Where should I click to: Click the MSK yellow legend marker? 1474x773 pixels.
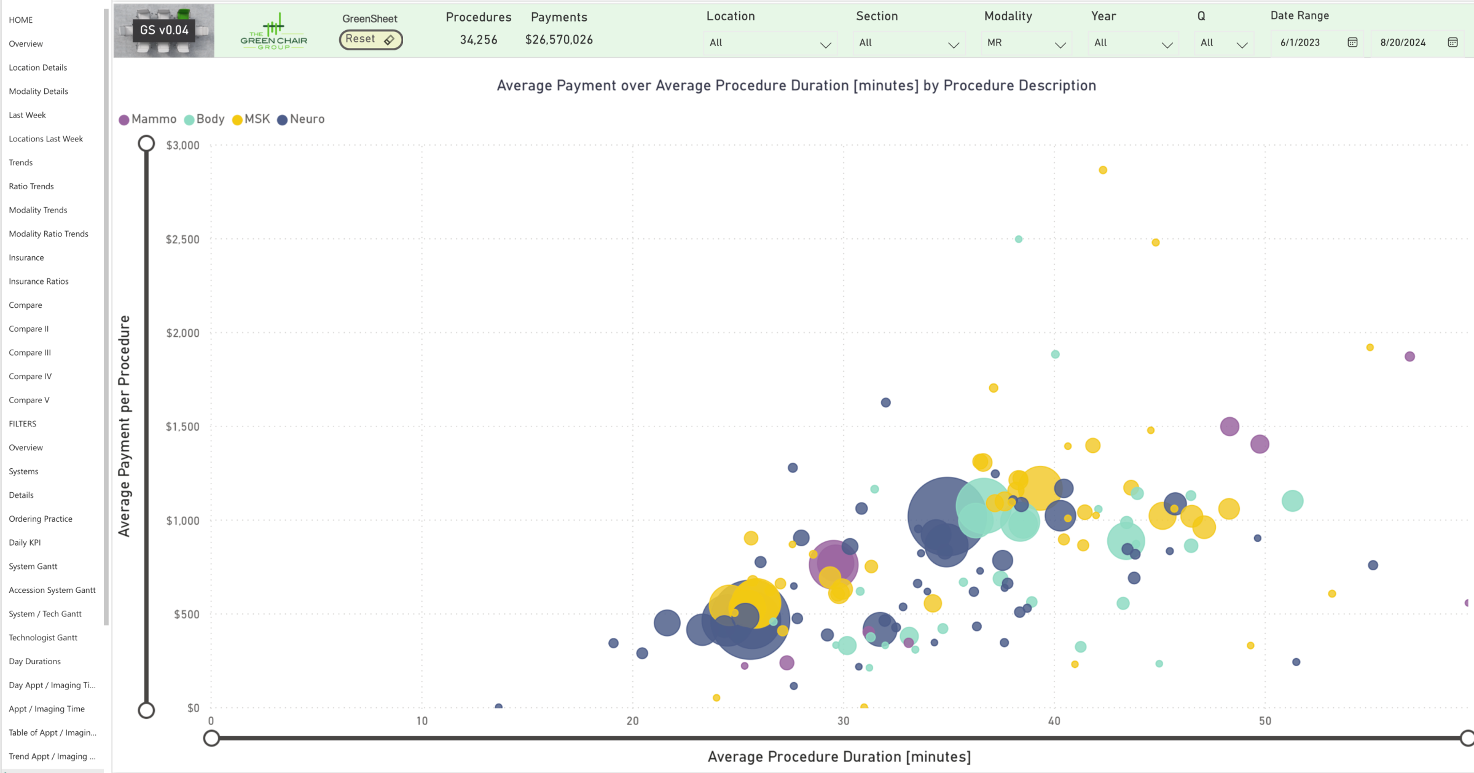pyautogui.click(x=237, y=120)
